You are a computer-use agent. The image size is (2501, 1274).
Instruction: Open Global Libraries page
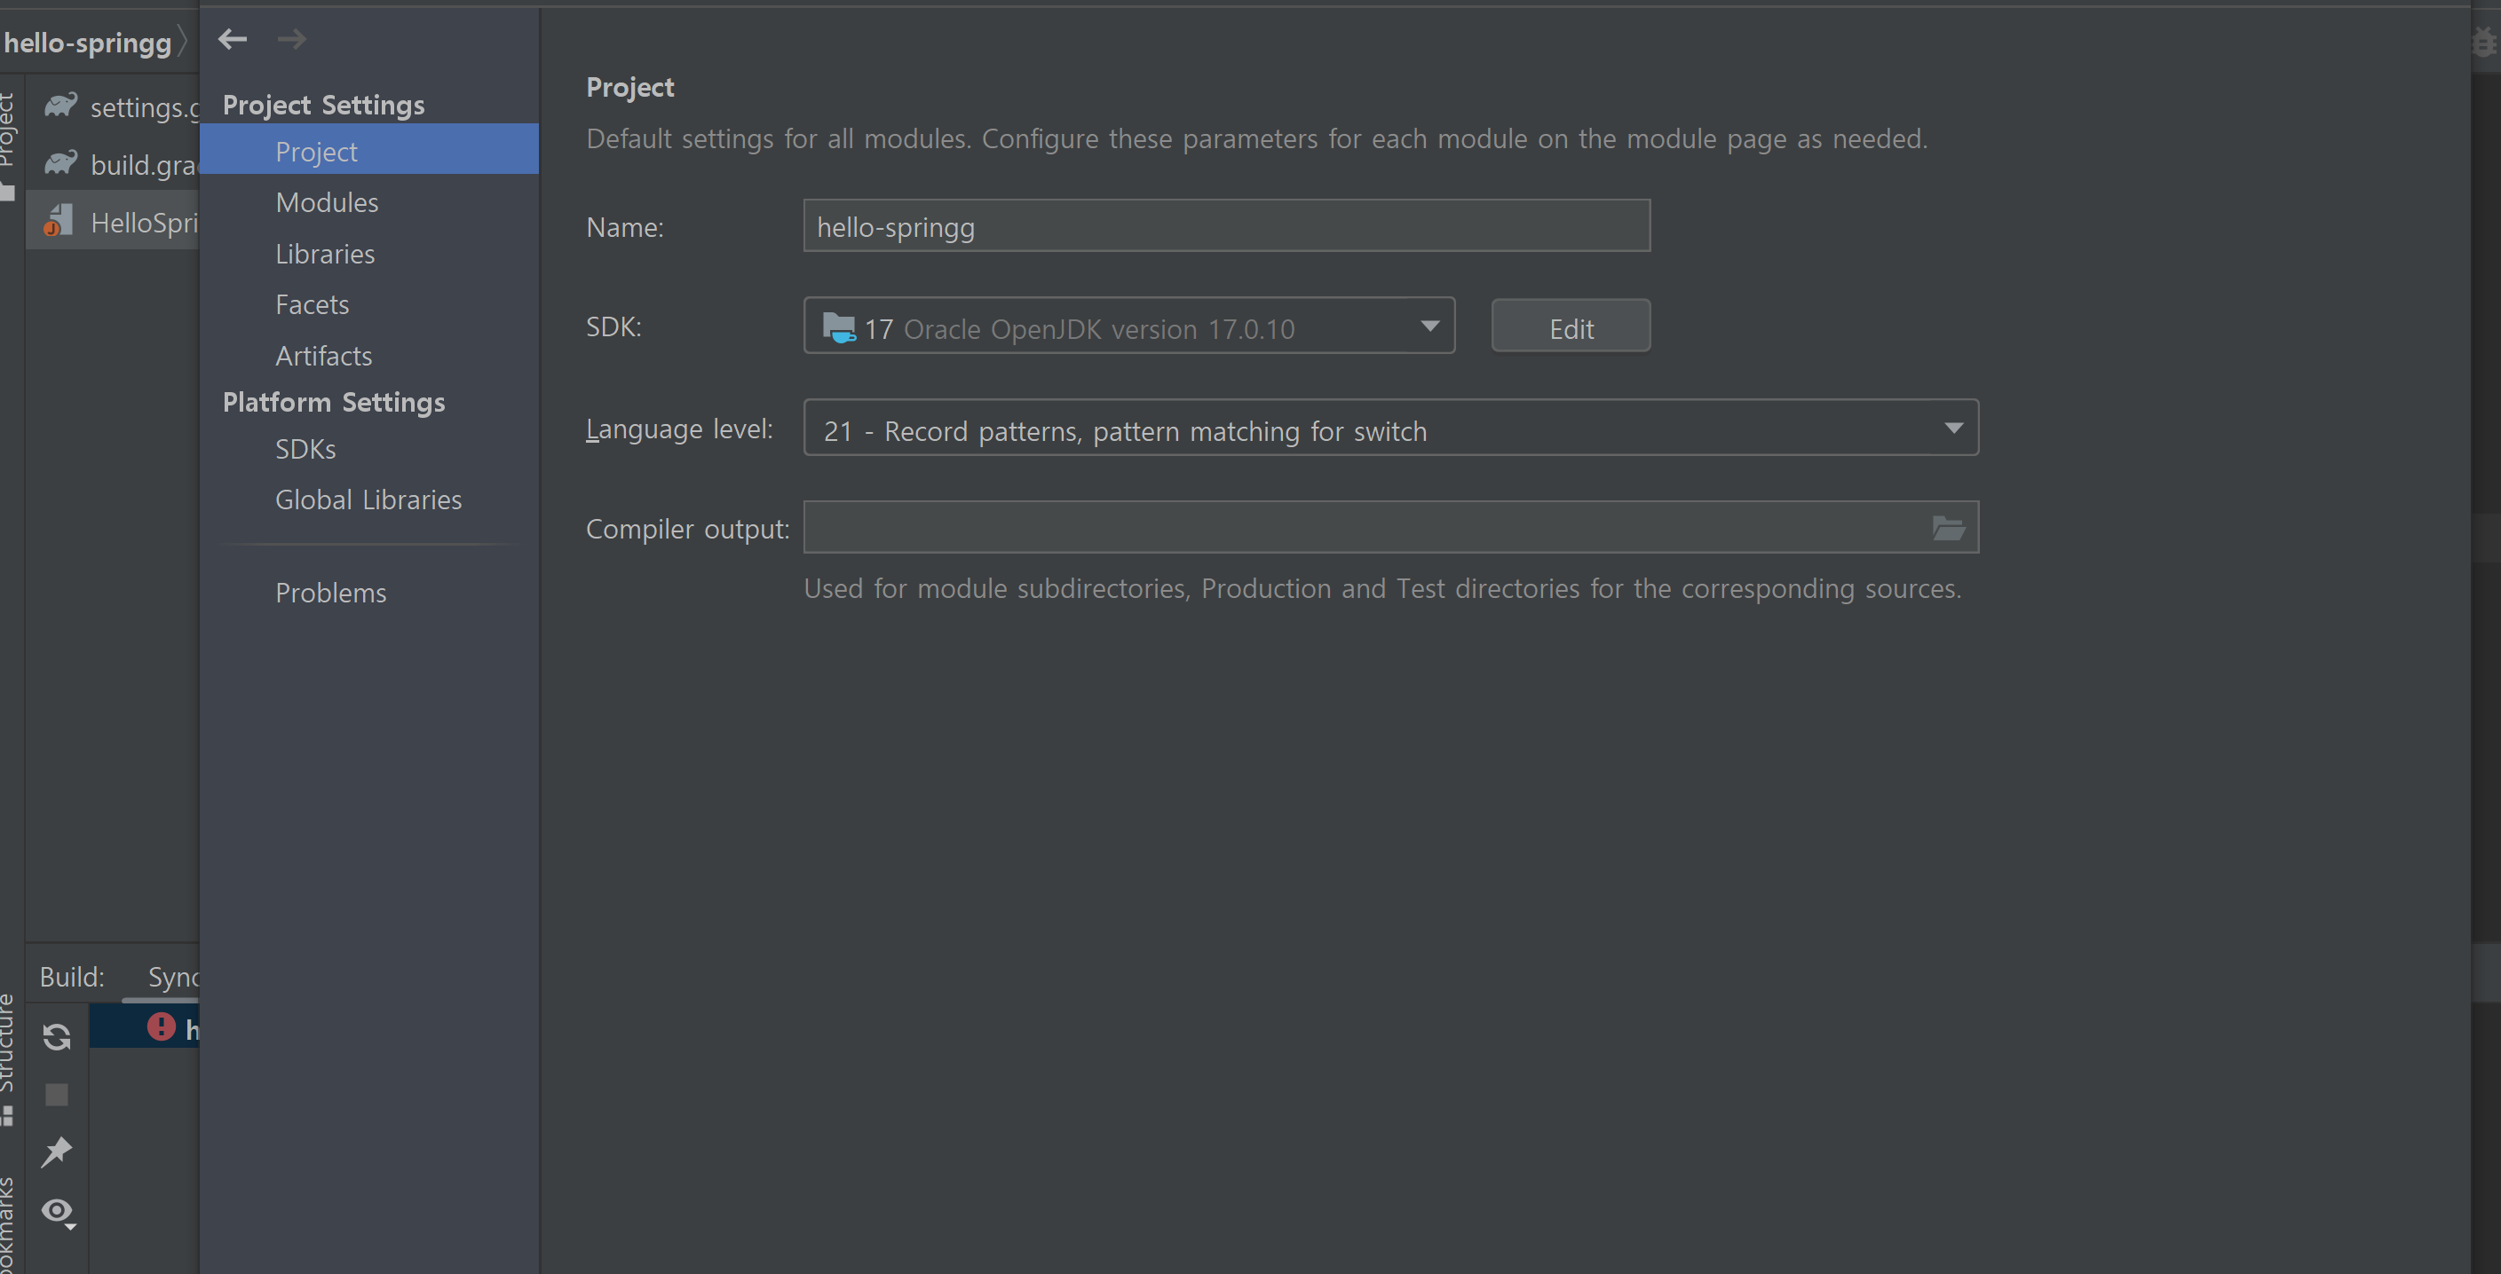(x=369, y=499)
